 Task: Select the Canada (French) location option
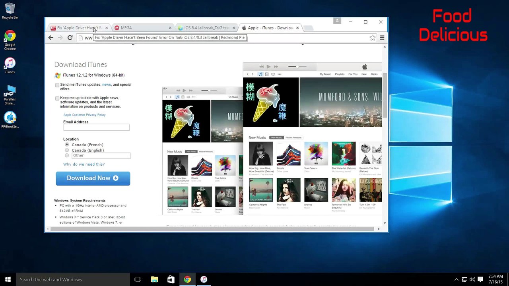click(x=67, y=145)
